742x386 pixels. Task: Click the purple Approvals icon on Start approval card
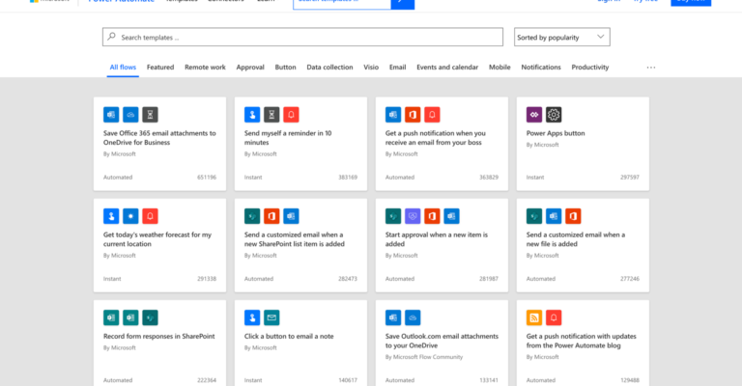[413, 215]
